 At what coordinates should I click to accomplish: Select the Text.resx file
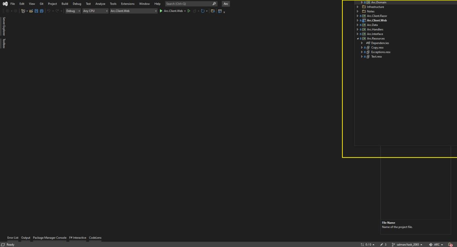[x=376, y=57]
